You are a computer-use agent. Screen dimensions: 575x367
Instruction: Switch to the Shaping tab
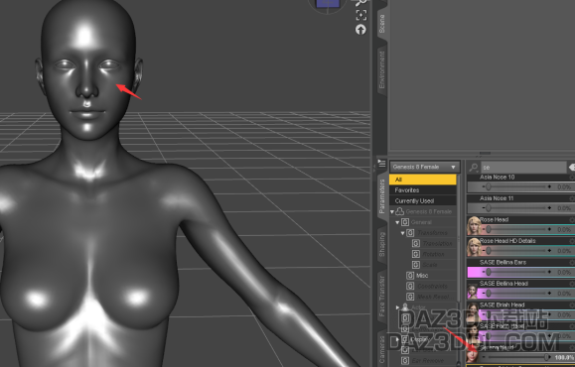pyautogui.click(x=382, y=244)
